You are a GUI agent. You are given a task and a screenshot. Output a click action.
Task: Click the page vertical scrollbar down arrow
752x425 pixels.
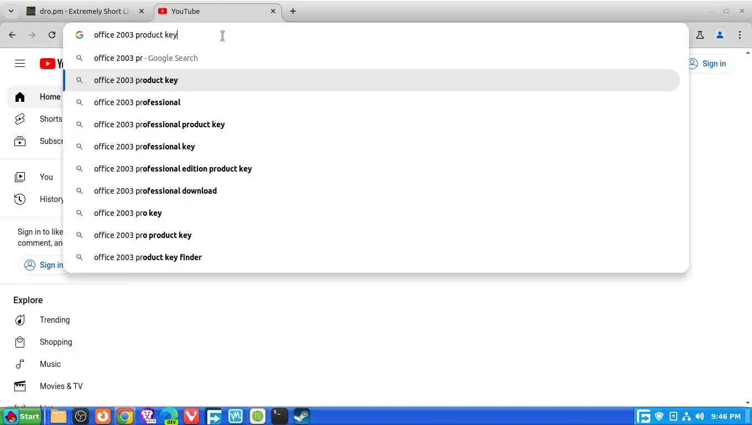[748, 403]
